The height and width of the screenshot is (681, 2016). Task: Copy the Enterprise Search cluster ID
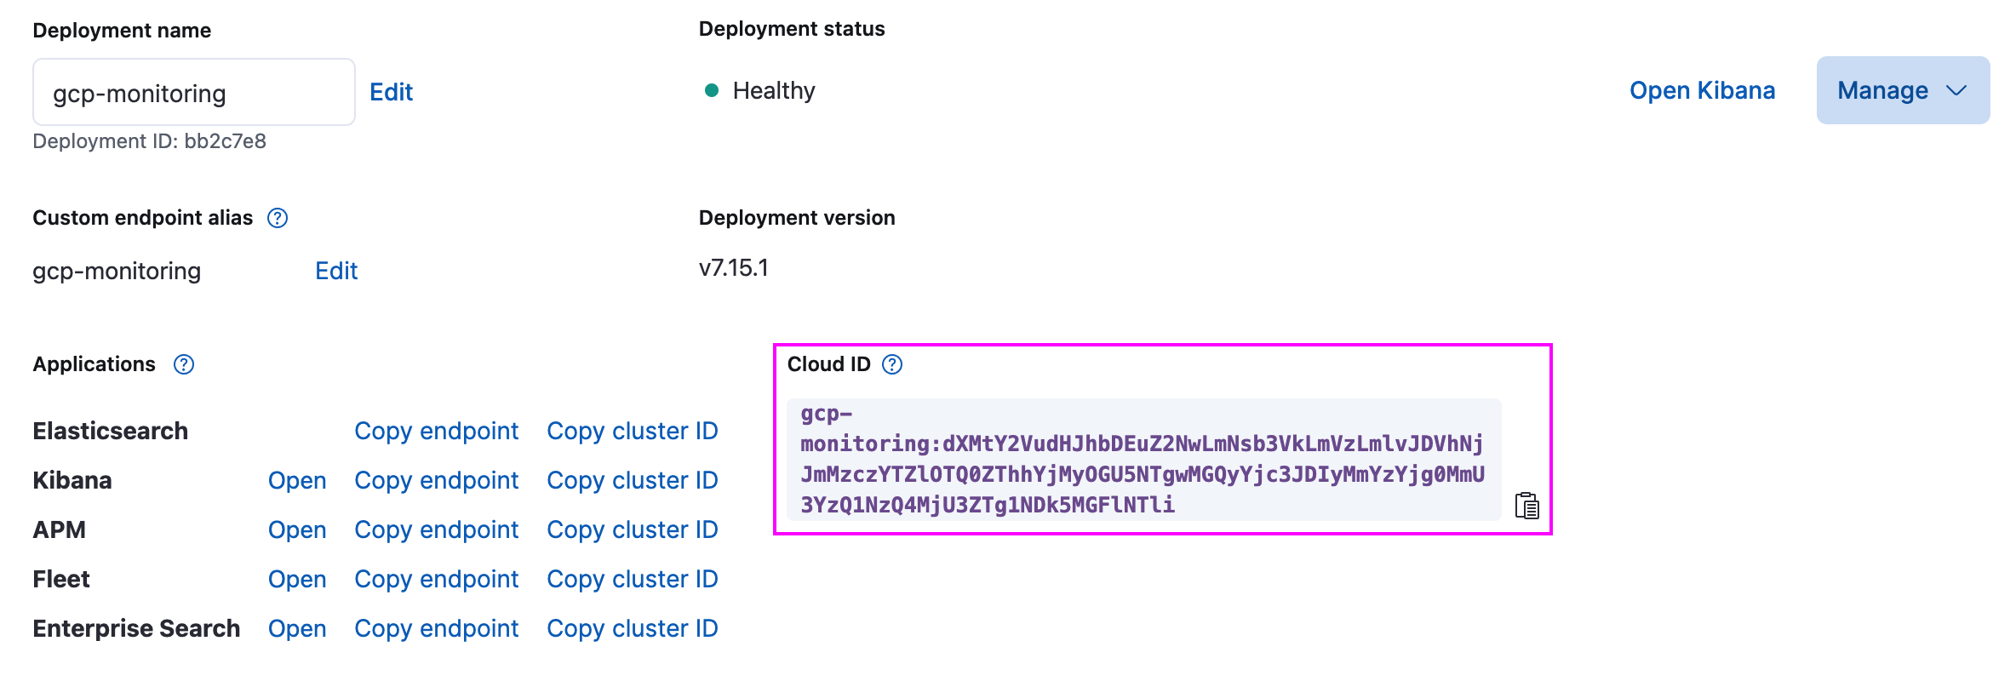pyautogui.click(x=632, y=628)
